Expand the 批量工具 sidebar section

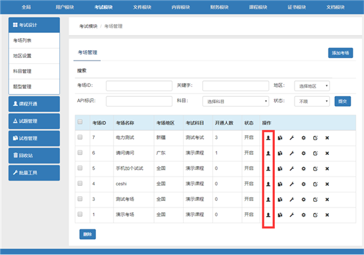pos(34,173)
